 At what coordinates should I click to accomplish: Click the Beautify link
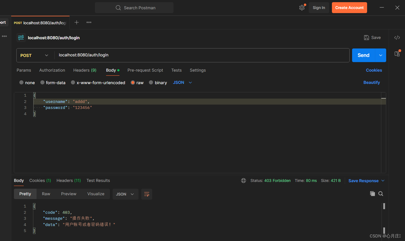(372, 83)
